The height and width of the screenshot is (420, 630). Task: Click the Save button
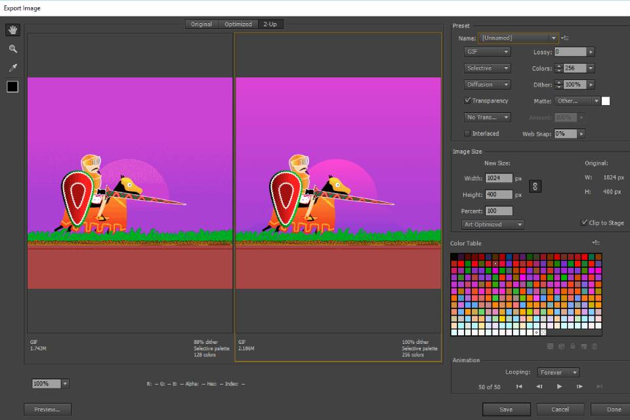point(506,408)
